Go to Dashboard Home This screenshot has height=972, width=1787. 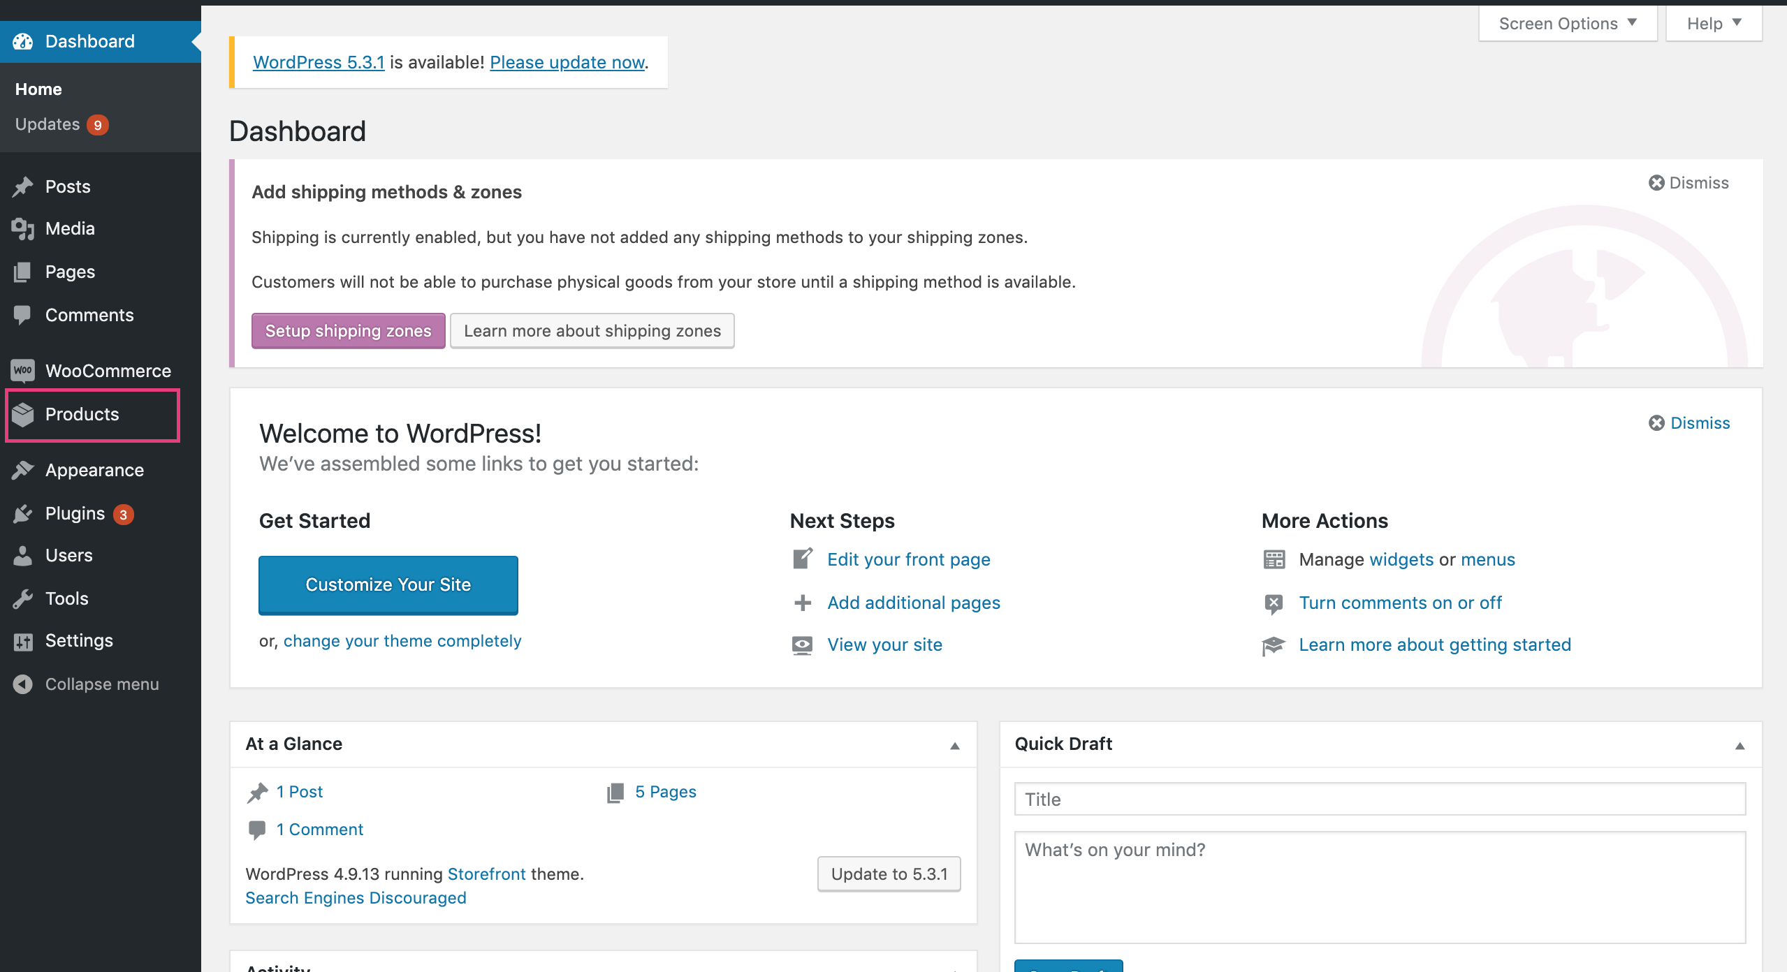click(38, 89)
